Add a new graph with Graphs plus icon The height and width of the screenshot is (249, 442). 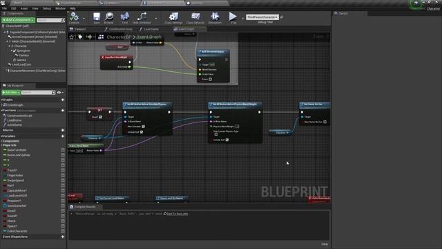pos(63,100)
